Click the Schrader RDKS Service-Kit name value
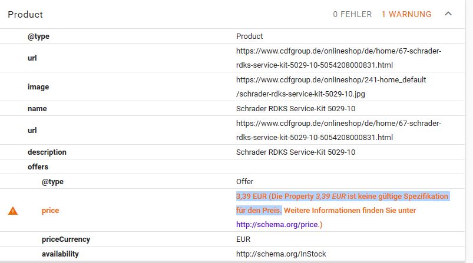Image resolution: width=473 pixels, height=263 pixels. [x=296, y=109]
